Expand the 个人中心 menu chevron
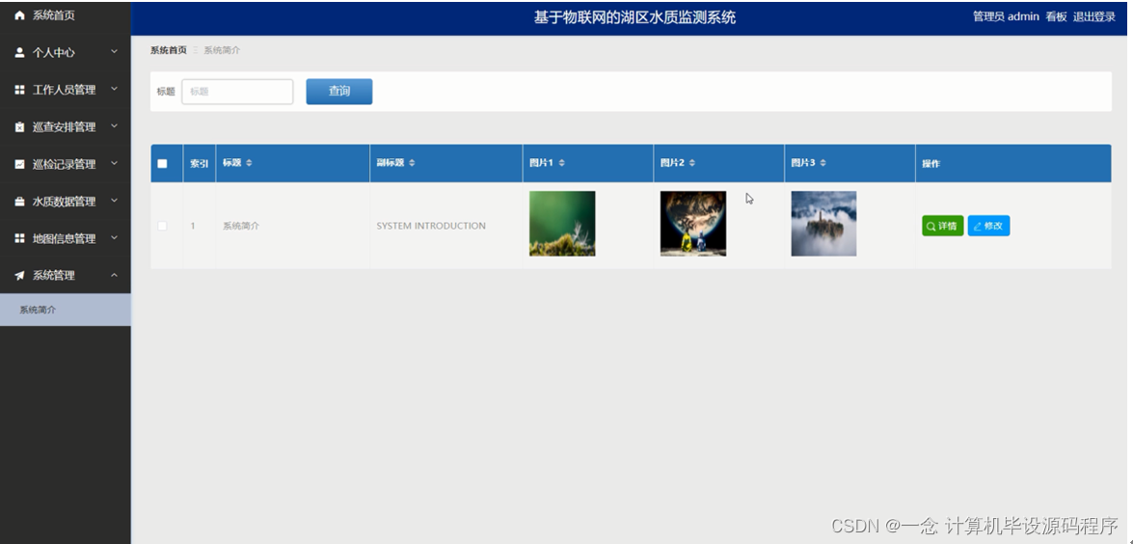The height and width of the screenshot is (544, 1133). [114, 52]
